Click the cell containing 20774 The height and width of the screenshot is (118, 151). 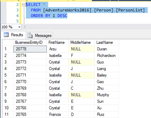(30, 55)
